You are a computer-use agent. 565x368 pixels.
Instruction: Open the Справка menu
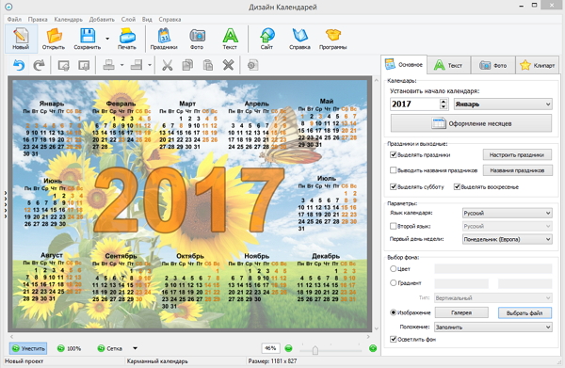tap(169, 20)
